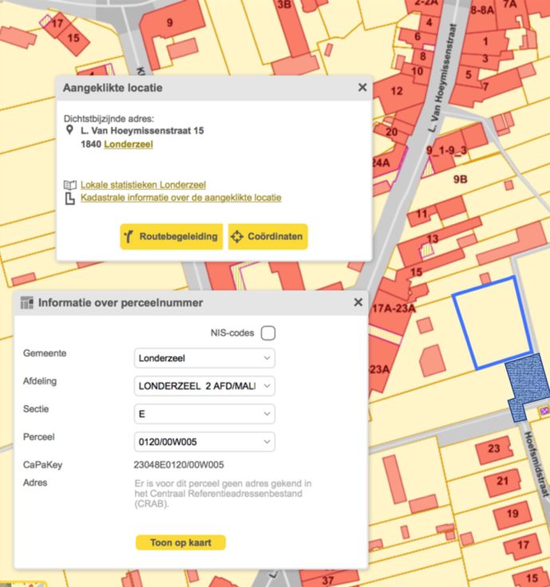Image resolution: width=550 pixels, height=587 pixels.
Task: Expand the Gemeente dropdown
Action: (x=204, y=358)
